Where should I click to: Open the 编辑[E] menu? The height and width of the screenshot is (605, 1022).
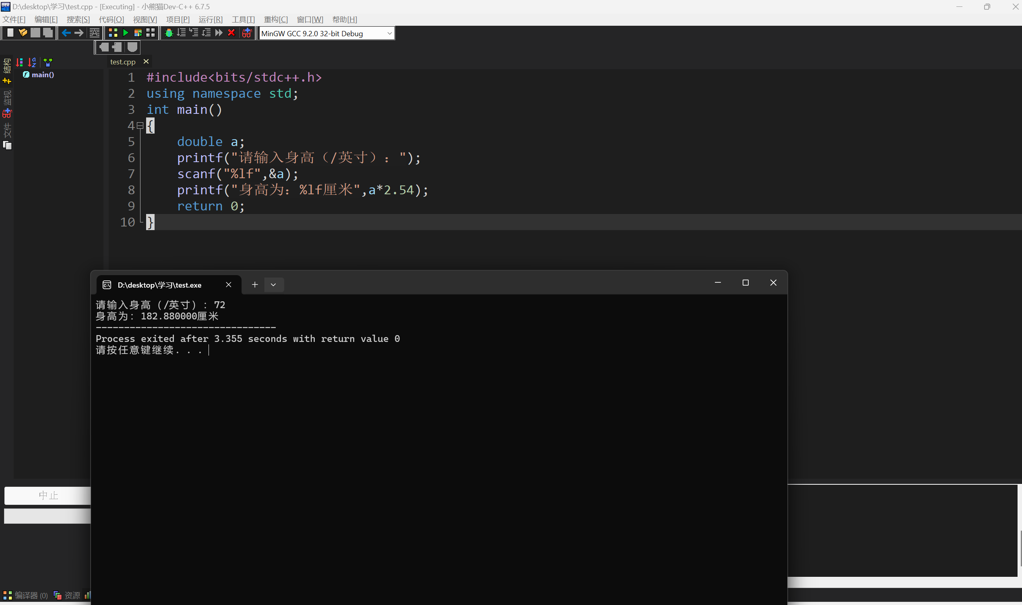click(46, 20)
